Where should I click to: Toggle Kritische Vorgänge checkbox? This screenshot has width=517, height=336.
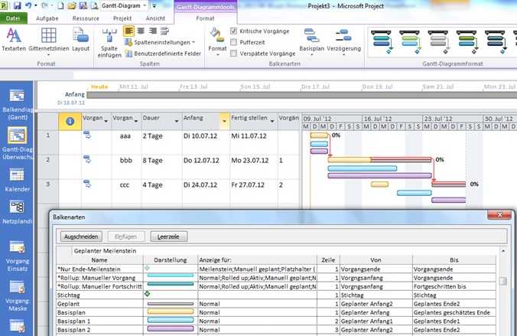pos(234,31)
